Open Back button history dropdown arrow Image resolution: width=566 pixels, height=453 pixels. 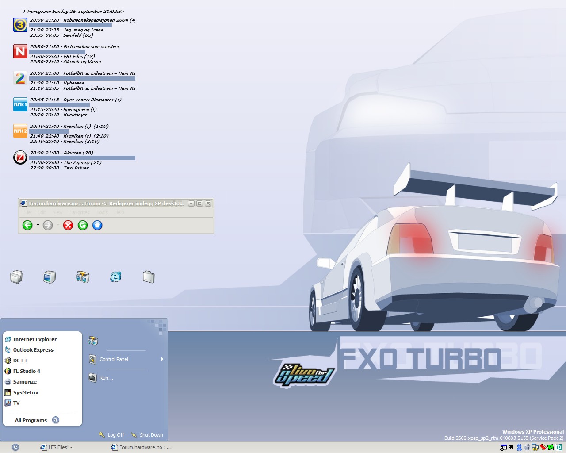click(x=38, y=225)
